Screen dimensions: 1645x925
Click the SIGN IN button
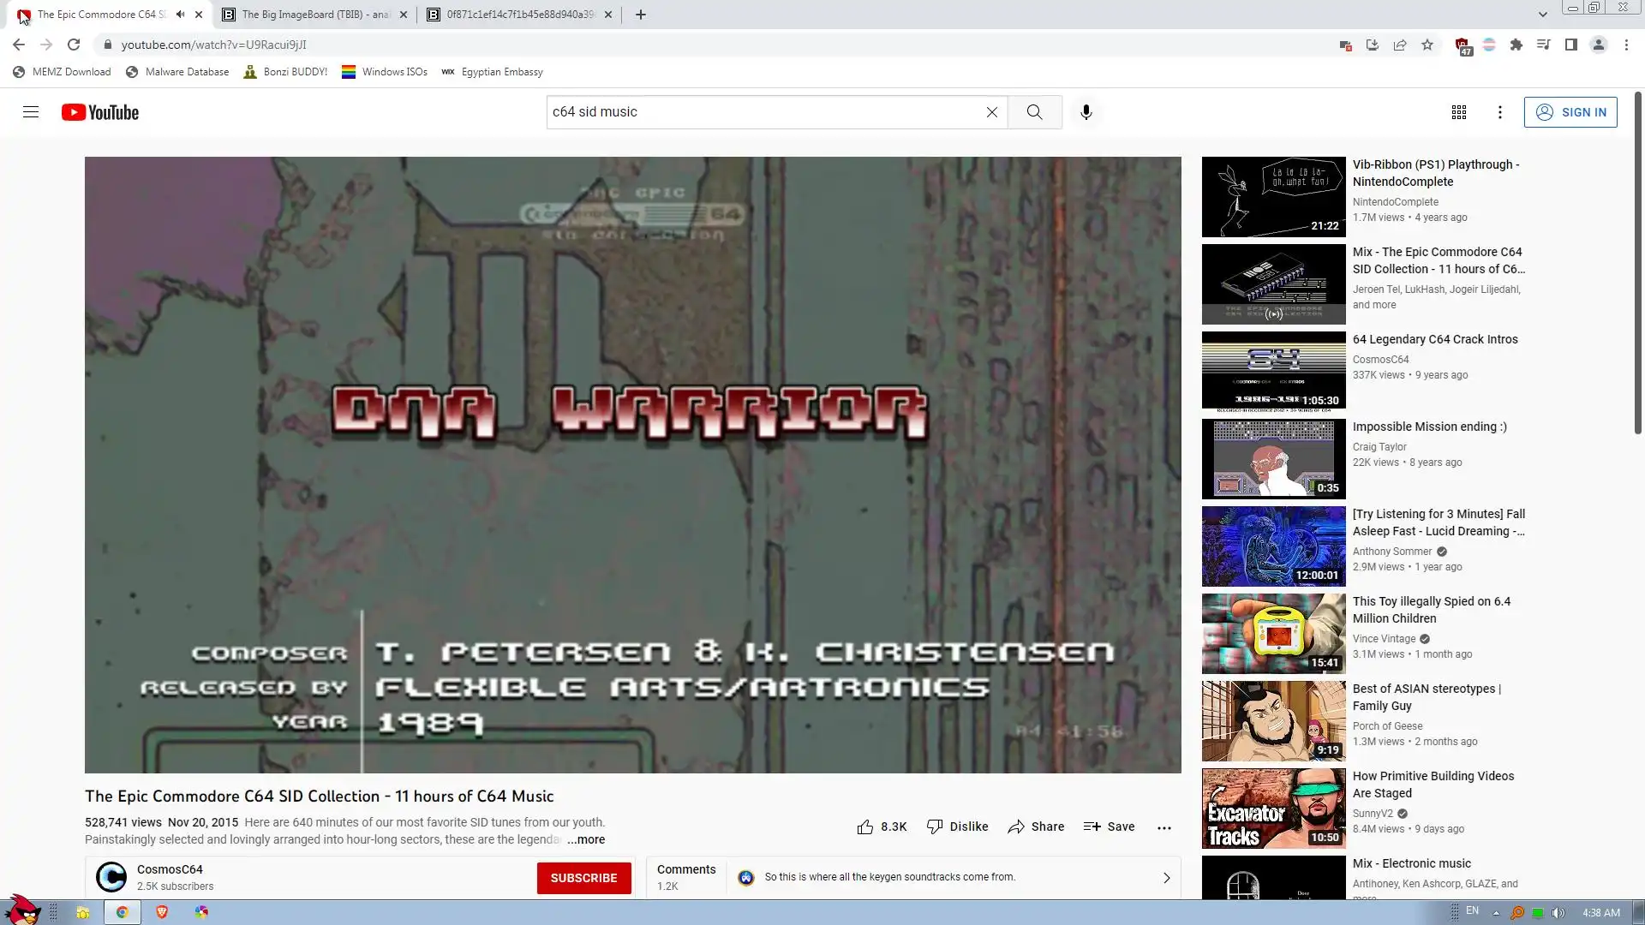[1570, 112]
